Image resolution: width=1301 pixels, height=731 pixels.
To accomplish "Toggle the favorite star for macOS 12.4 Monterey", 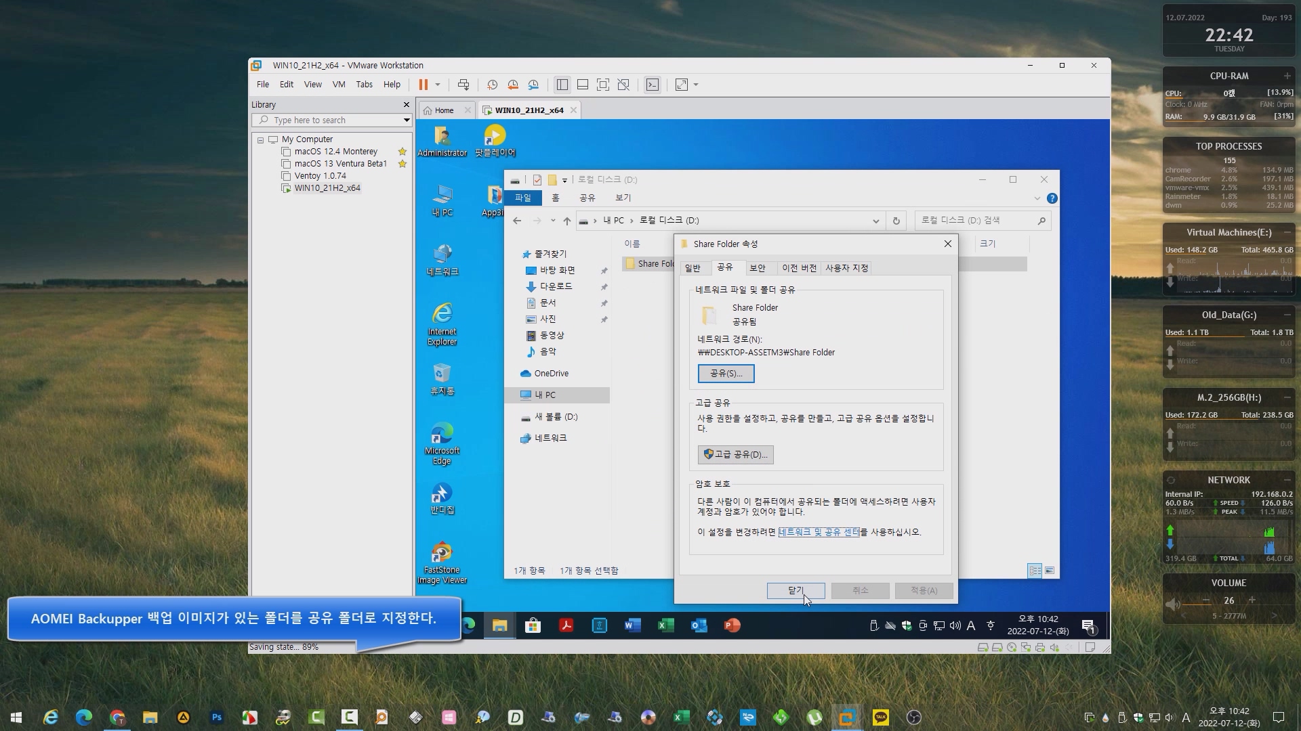I will (402, 152).
